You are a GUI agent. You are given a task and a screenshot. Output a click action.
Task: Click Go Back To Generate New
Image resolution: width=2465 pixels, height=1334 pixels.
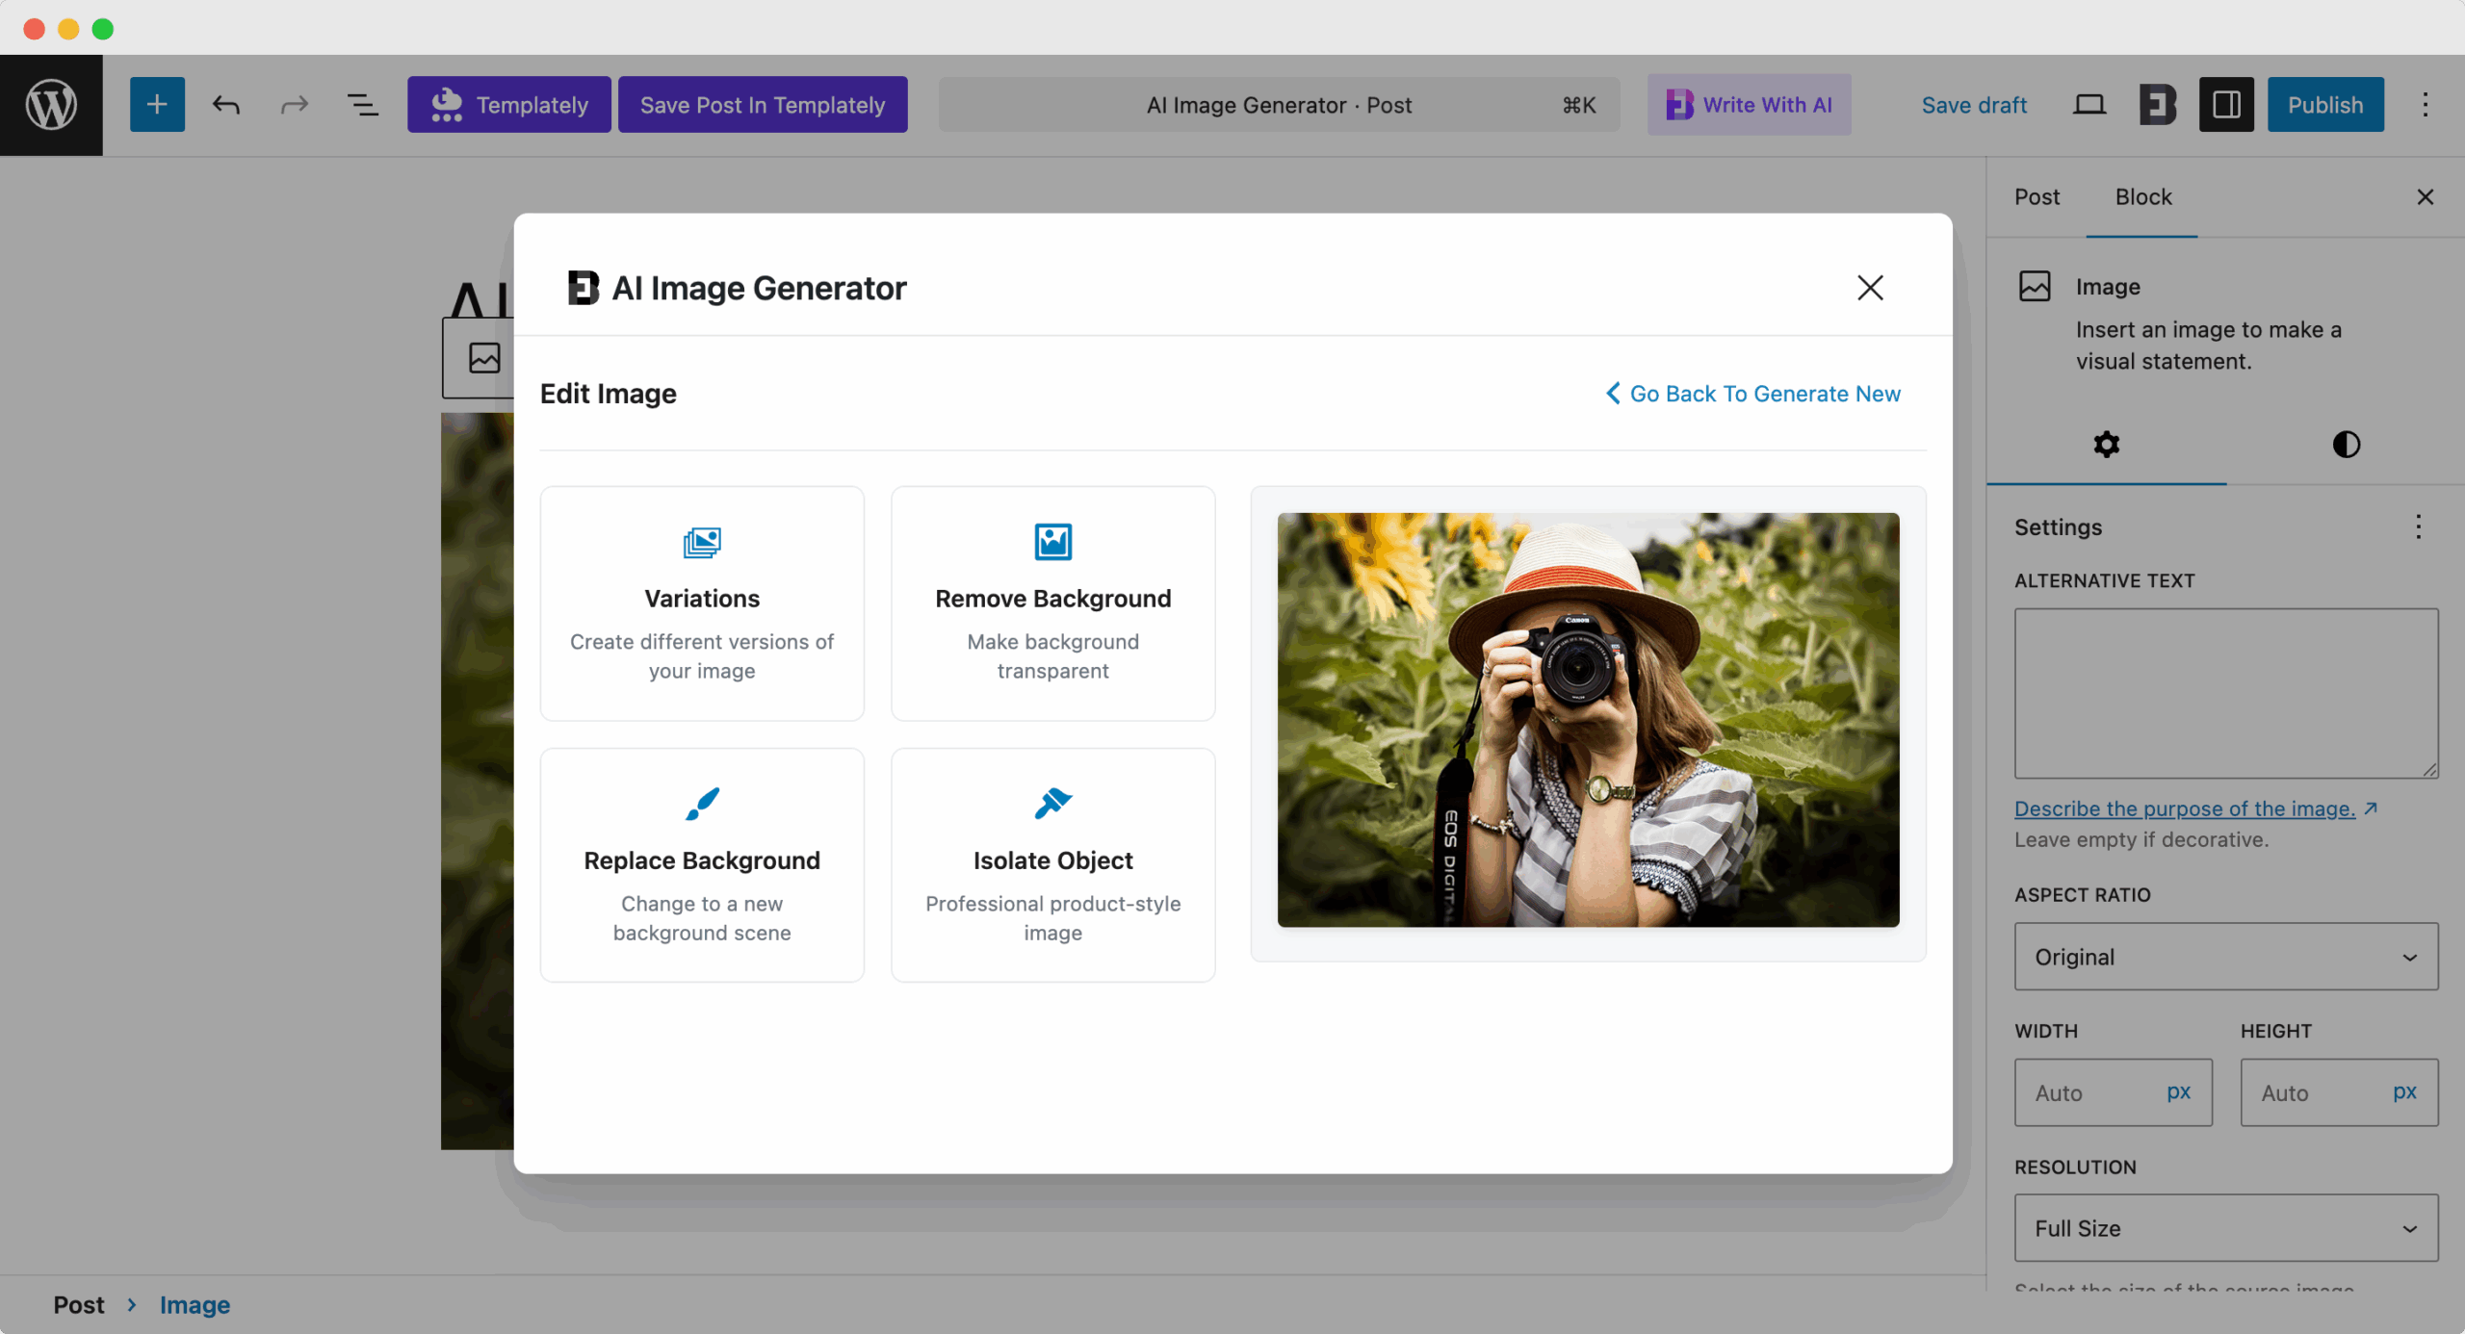pos(1752,393)
